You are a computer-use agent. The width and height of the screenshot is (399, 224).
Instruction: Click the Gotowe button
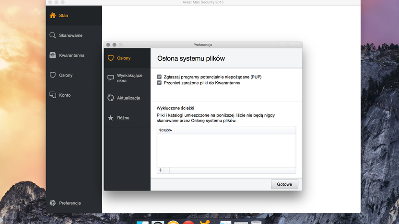[x=284, y=184]
